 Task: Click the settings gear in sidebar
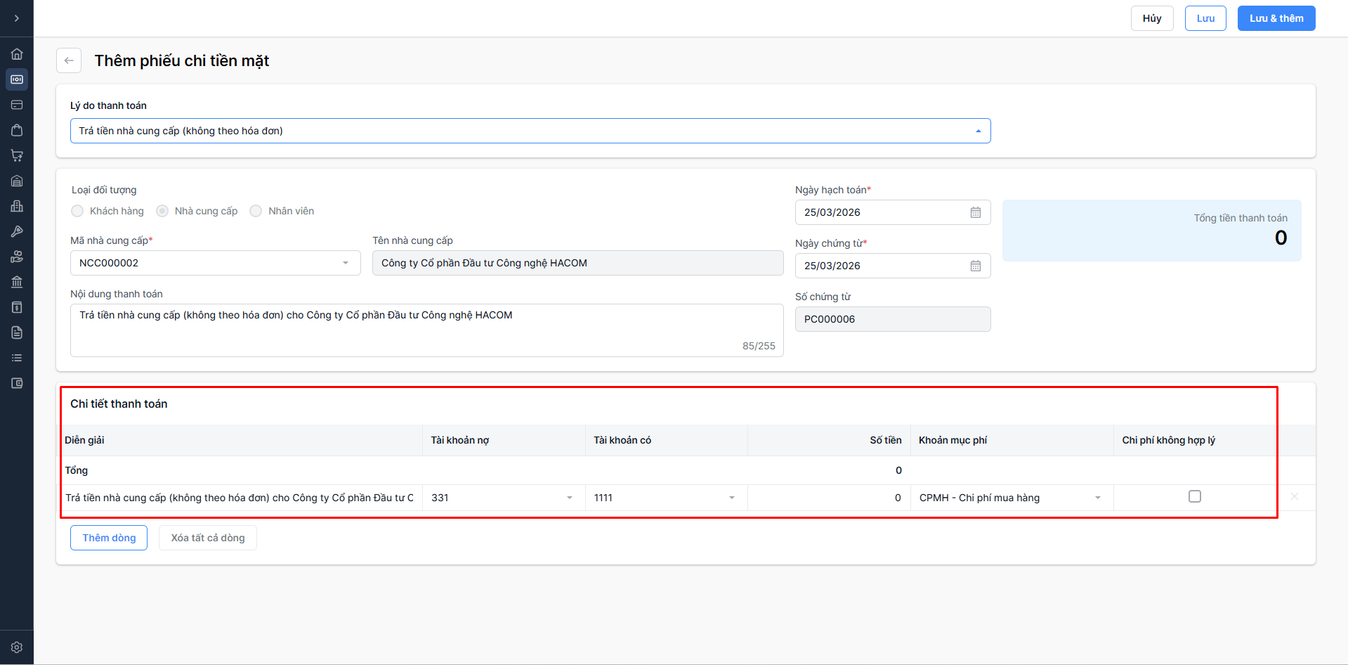pyautogui.click(x=17, y=647)
